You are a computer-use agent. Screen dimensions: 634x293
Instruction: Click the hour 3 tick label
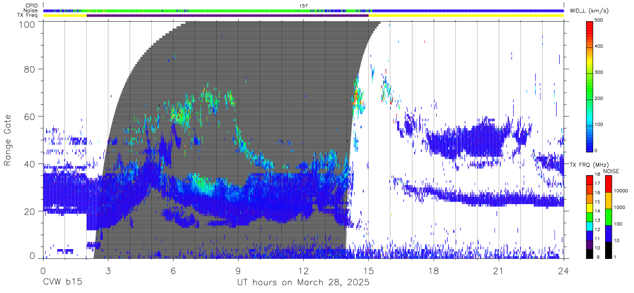point(108,271)
